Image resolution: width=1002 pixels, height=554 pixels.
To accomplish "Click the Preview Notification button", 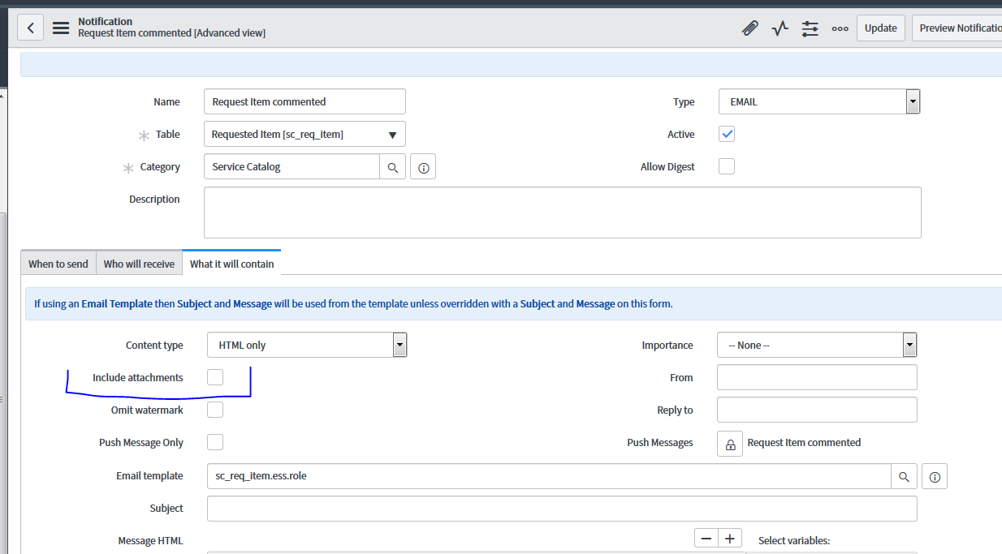I will (x=957, y=28).
